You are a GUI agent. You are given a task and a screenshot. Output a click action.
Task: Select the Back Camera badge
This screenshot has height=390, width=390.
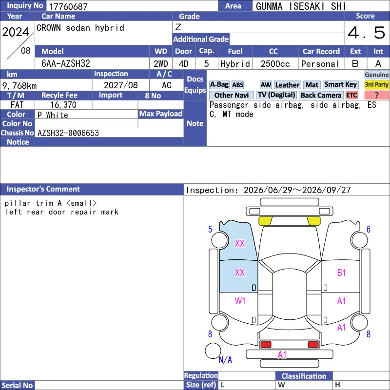(321, 95)
